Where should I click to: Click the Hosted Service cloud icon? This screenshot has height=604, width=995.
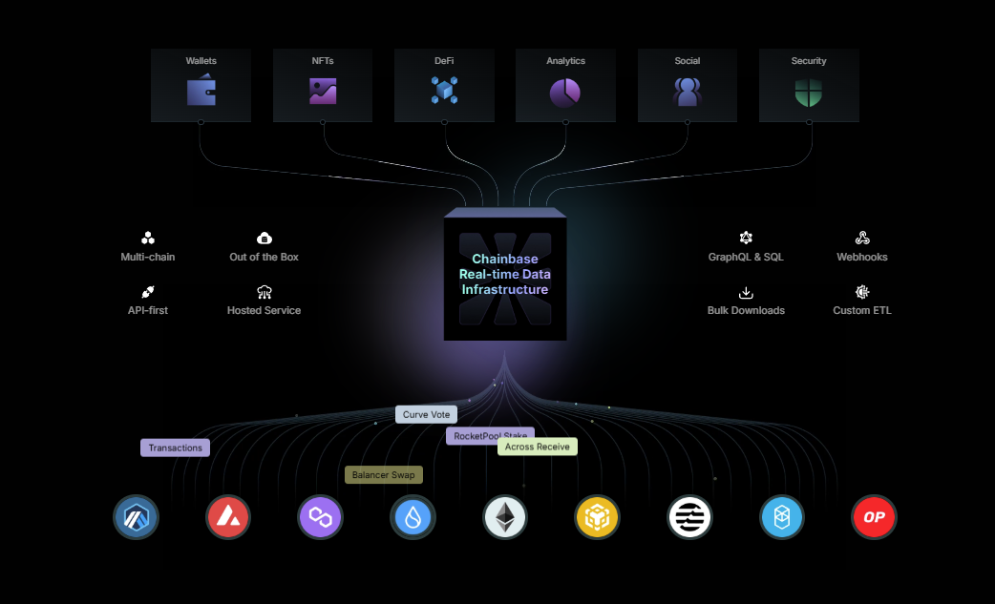click(x=264, y=292)
